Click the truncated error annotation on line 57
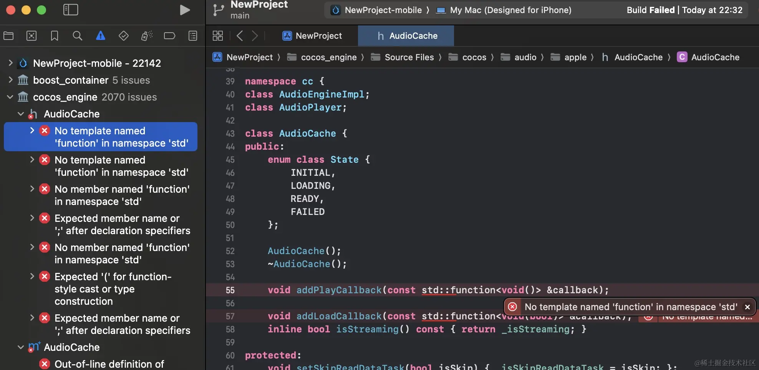Viewport: 759px width, 370px height. point(699,317)
